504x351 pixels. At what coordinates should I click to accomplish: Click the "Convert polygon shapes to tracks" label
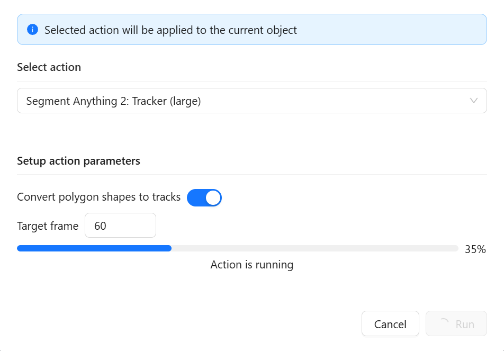point(98,197)
